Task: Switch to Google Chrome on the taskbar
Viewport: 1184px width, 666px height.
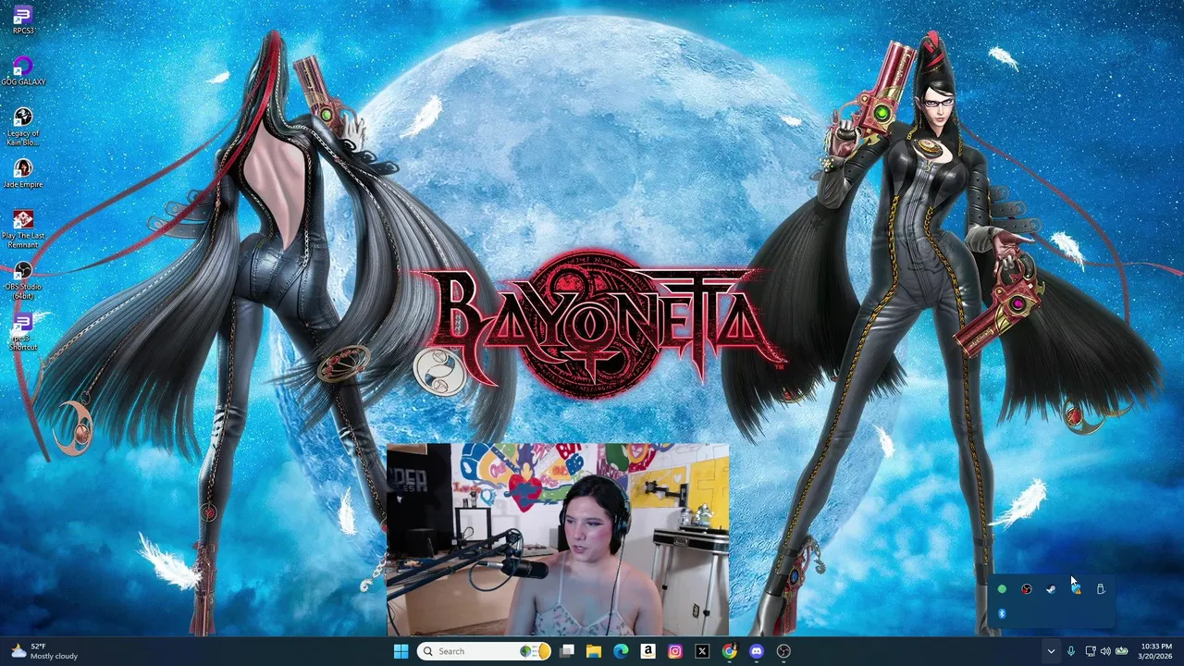Action: point(729,651)
